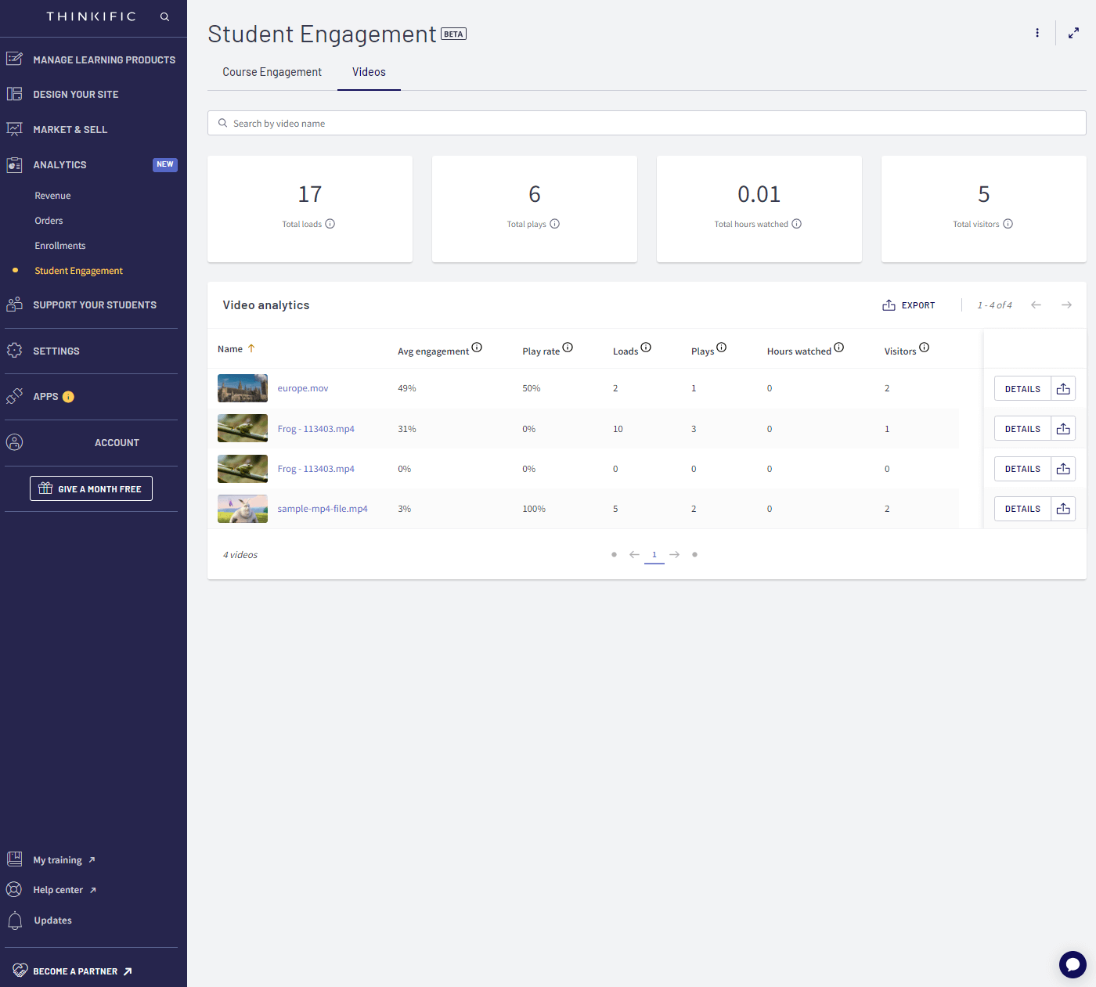Click the Search by video name field
Image resolution: width=1096 pixels, height=987 pixels.
tap(647, 123)
